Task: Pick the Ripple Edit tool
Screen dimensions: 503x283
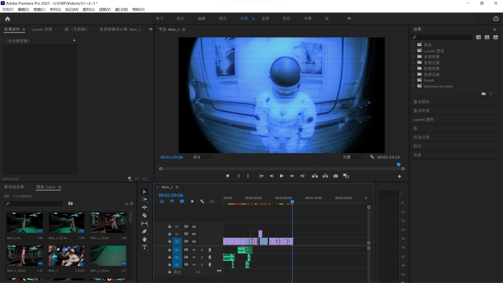Action: [x=144, y=207]
